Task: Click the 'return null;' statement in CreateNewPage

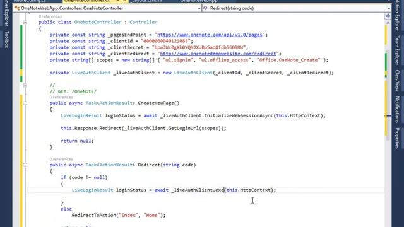Action: point(77,141)
